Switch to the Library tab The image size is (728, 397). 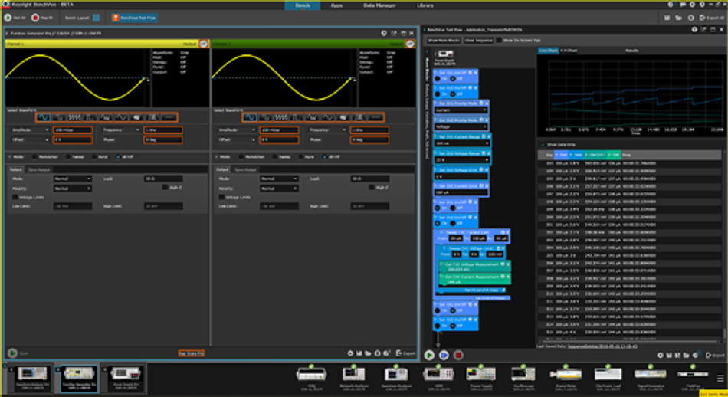click(425, 5)
